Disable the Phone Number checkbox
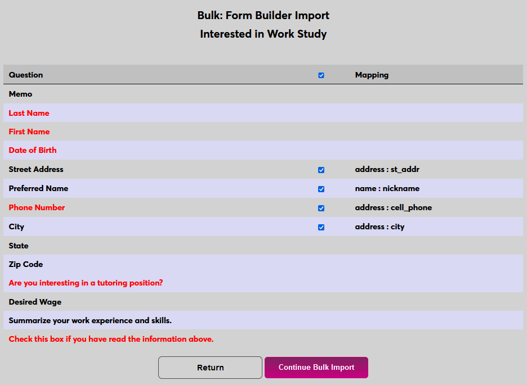 (x=321, y=208)
